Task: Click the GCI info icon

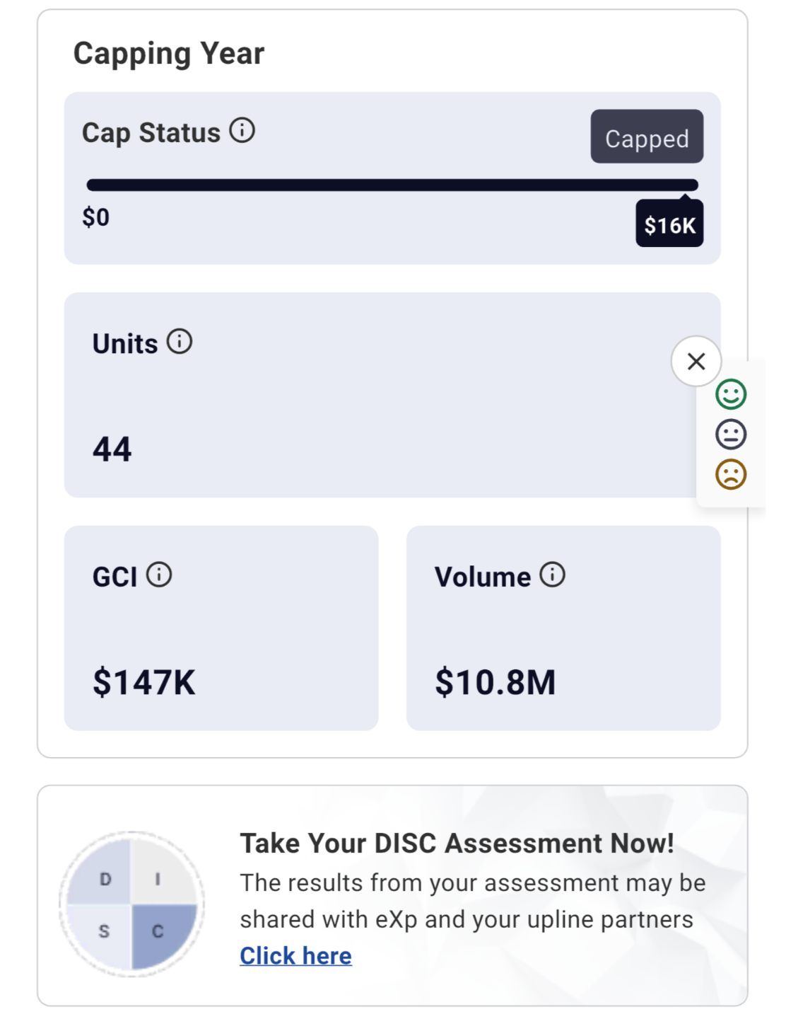Action: click(x=159, y=575)
